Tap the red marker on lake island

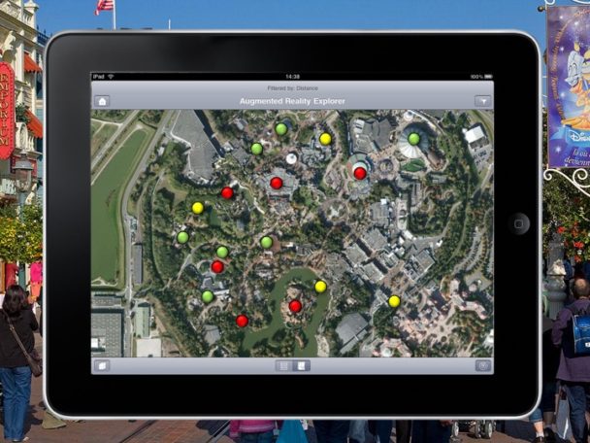coord(295,306)
